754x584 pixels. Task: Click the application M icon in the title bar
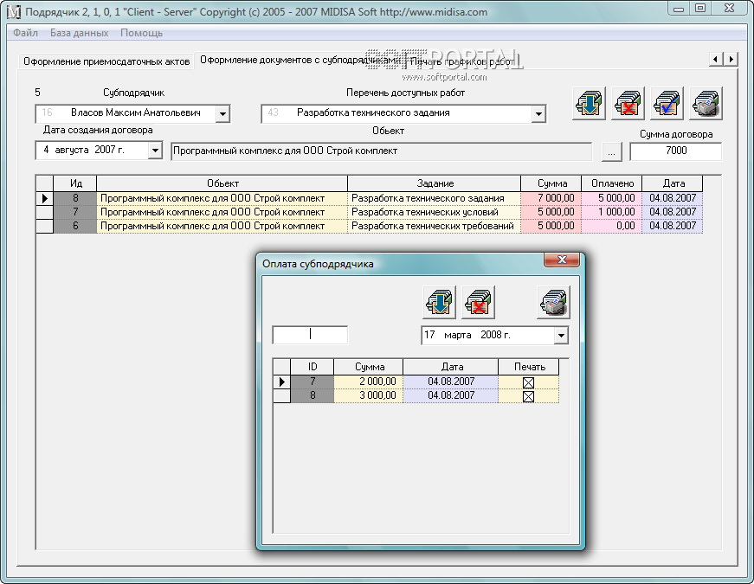coord(14,11)
